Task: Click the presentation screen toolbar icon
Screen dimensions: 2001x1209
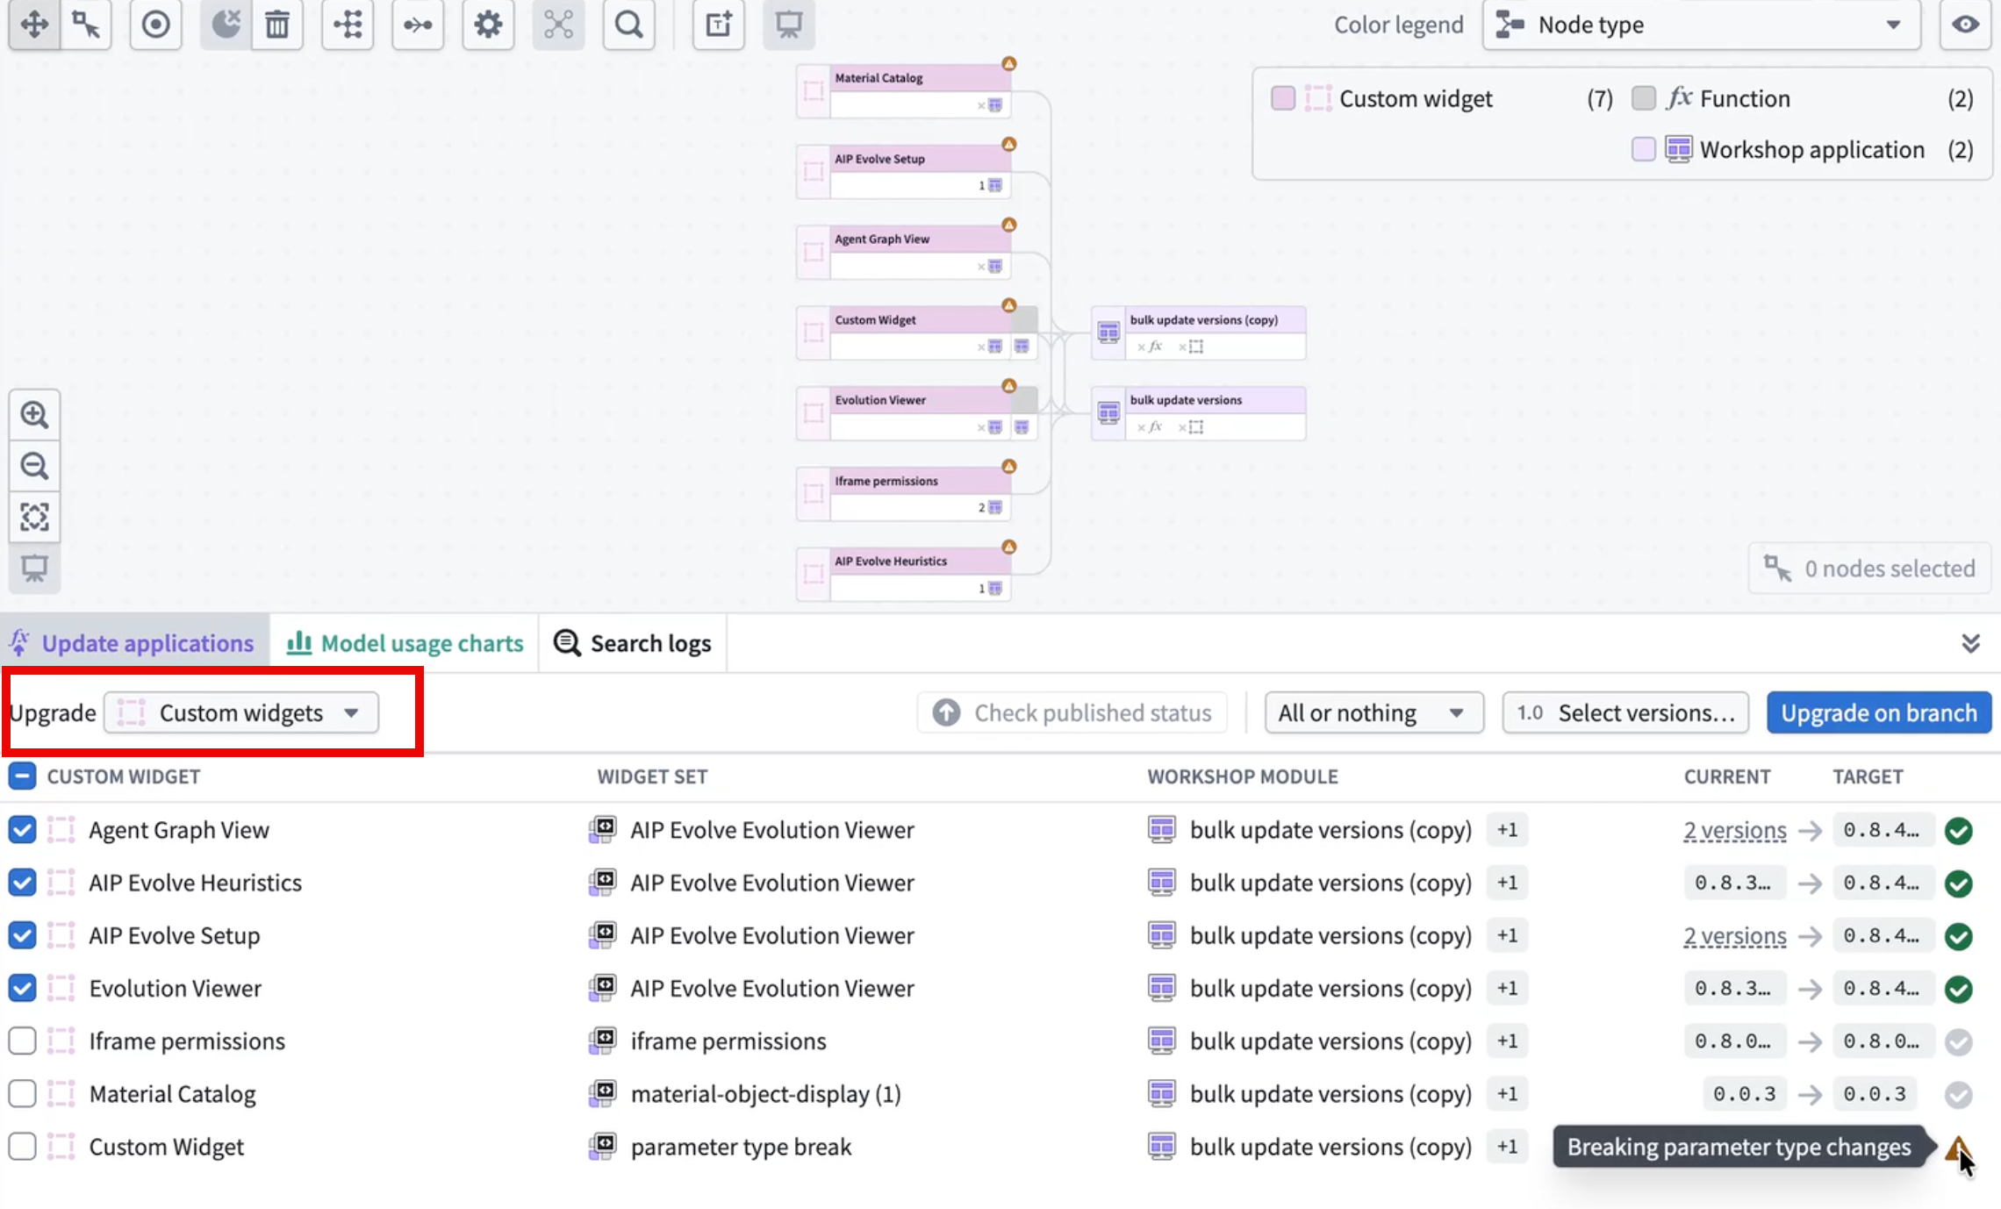Action: [788, 24]
